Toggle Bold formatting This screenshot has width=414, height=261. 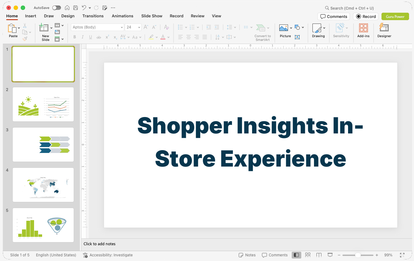75,37
